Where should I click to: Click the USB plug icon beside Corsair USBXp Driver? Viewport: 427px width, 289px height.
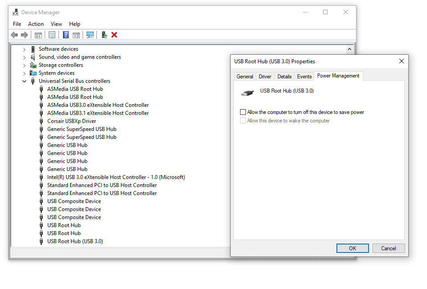click(x=41, y=121)
